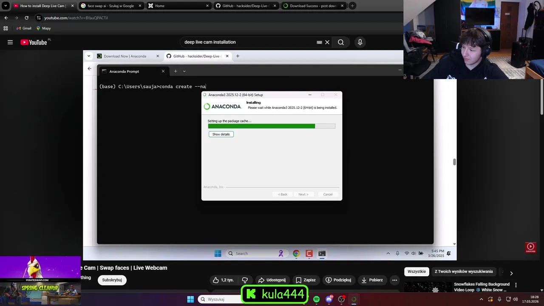Click the back arrow in the video's browser
544x306 pixels.
point(89,68)
